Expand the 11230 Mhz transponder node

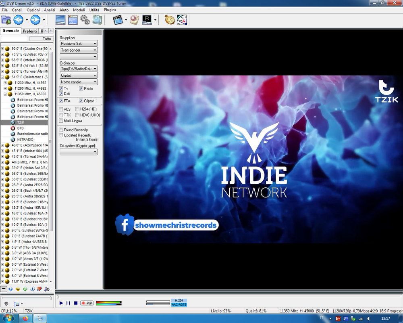click(5, 83)
